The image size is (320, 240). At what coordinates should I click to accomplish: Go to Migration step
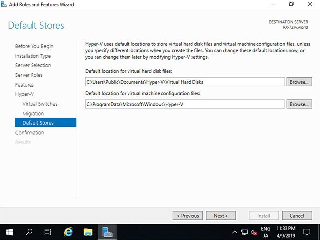coord(33,114)
